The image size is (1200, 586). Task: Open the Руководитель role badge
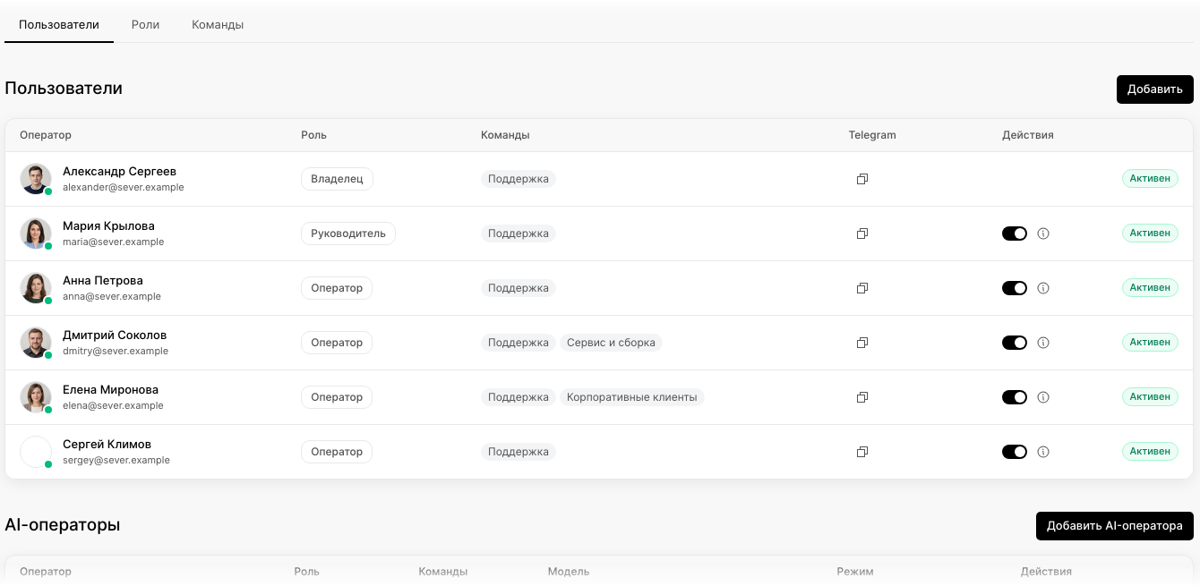click(348, 234)
